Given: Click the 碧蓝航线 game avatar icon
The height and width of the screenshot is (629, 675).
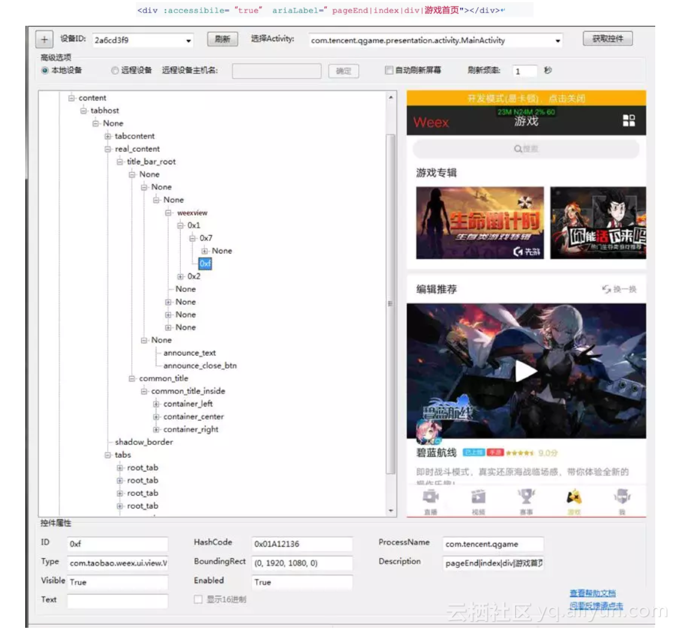Looking at the screenshot, I should [428, 432].
